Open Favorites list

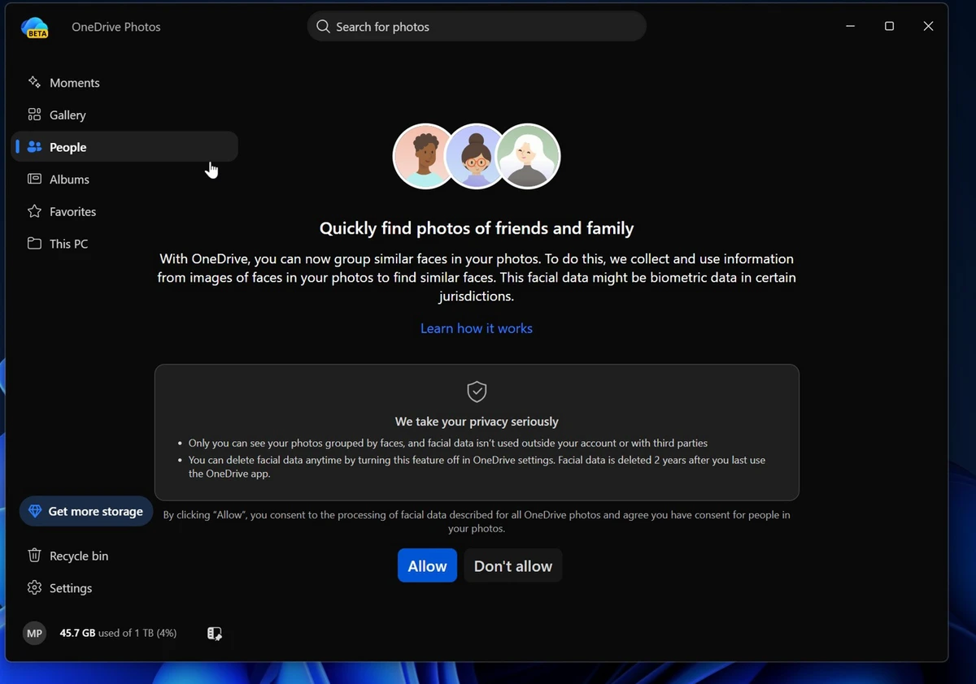click(x=124, y=211)
